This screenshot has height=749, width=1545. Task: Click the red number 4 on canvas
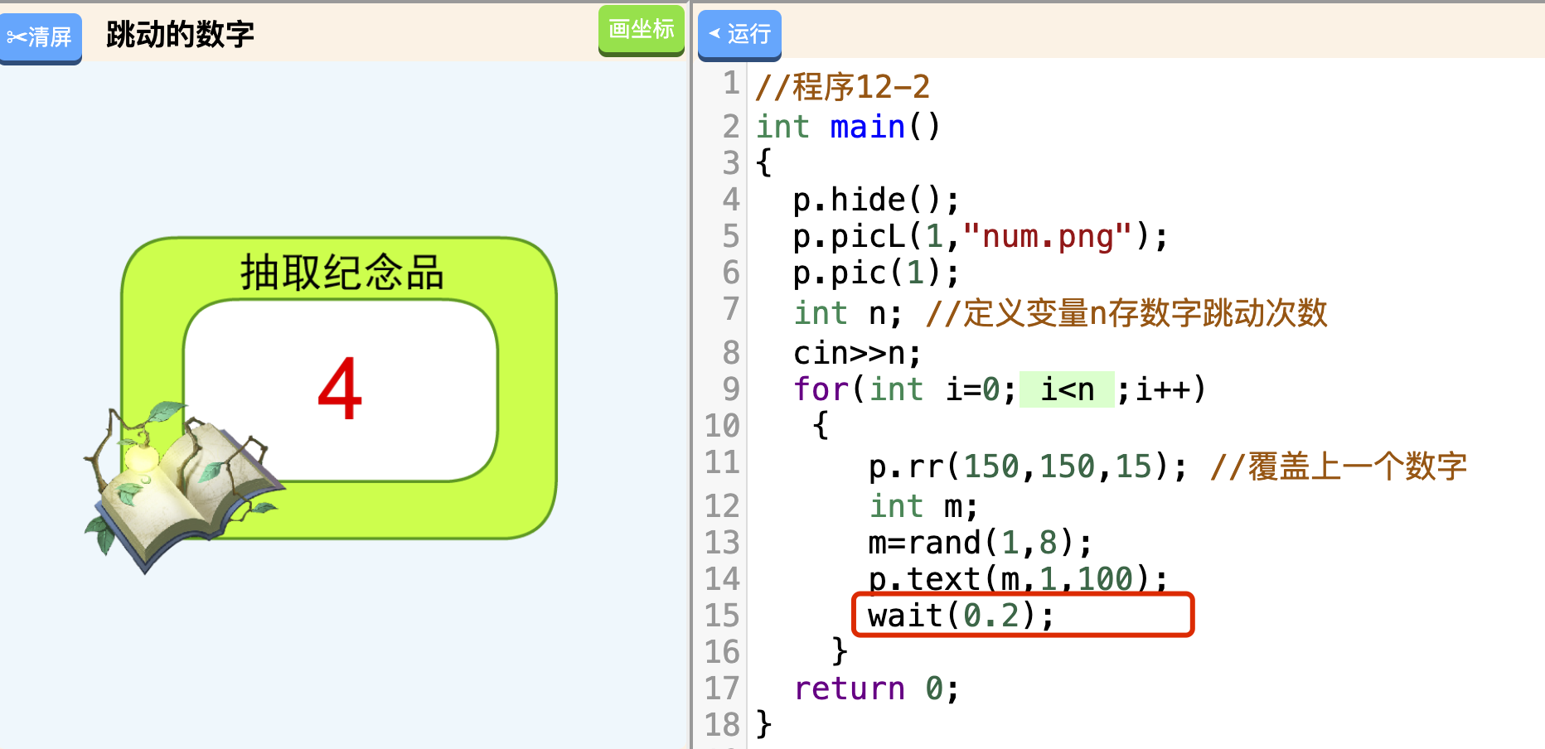click(x=340, y=389)
